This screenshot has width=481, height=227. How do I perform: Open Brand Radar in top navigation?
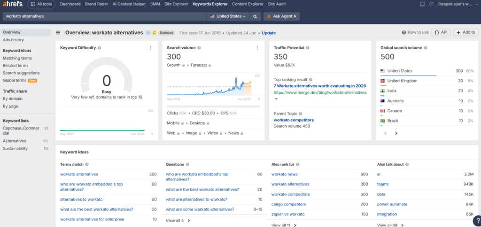pyautogui.click(x=96, y=4)
